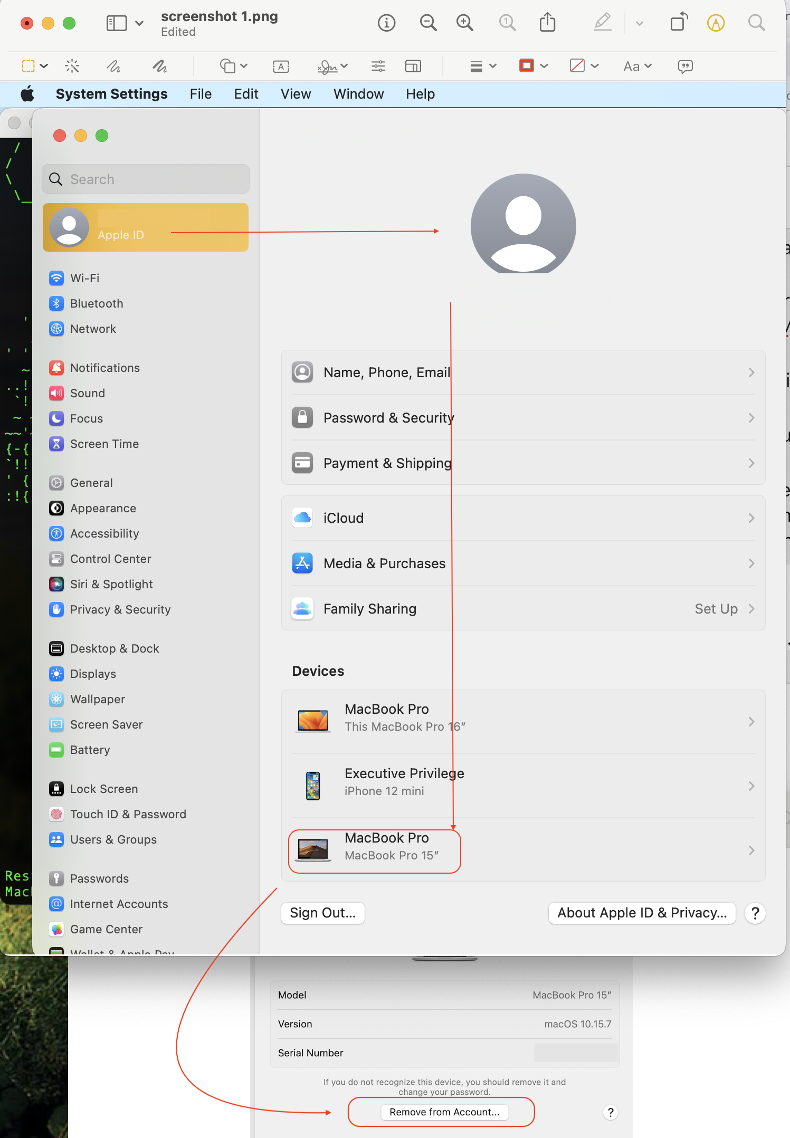Zoom in using the plus magnifier icon

pos(464,23)
